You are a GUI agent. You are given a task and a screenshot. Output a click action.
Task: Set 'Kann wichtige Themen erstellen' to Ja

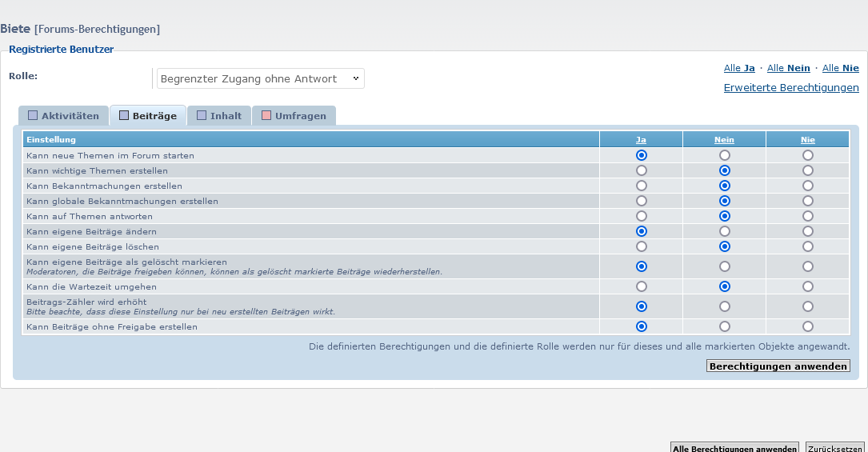pos(641,170)
